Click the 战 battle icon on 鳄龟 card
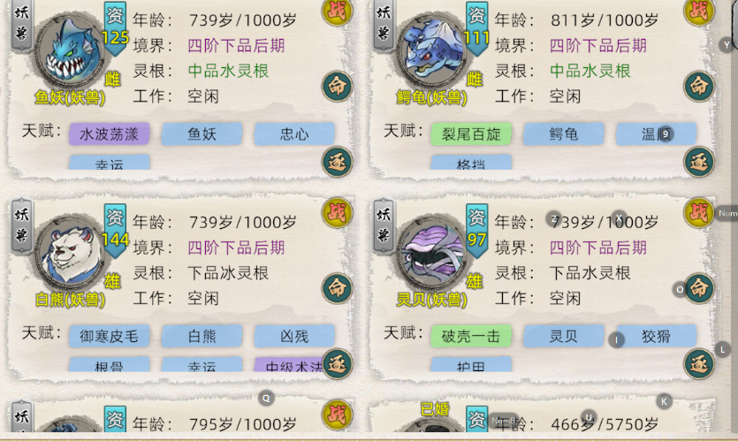 [x=699, y=11]
